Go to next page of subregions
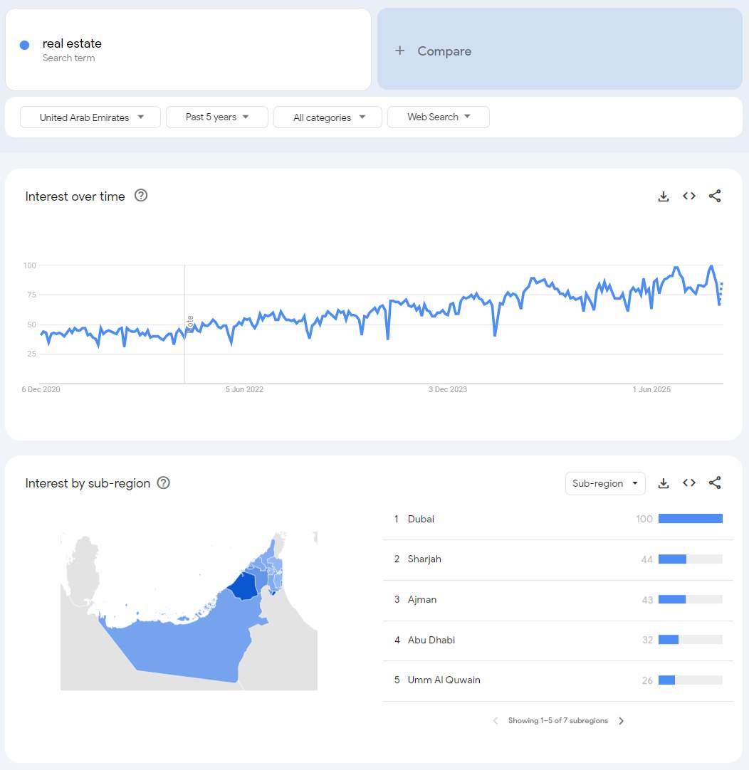Image resolution: width=749 pixels, height=770 pixels. tap(621, 721)
